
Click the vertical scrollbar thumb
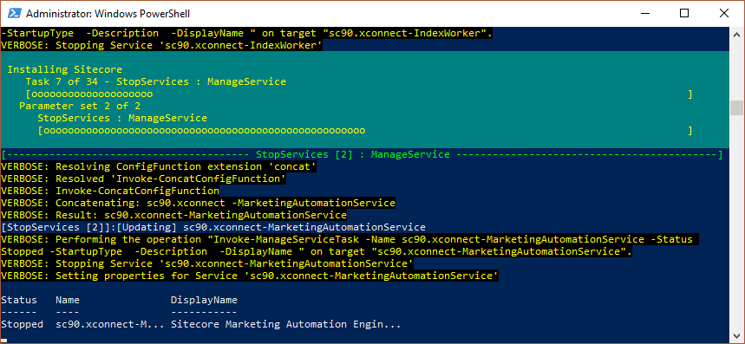point(736,107)
